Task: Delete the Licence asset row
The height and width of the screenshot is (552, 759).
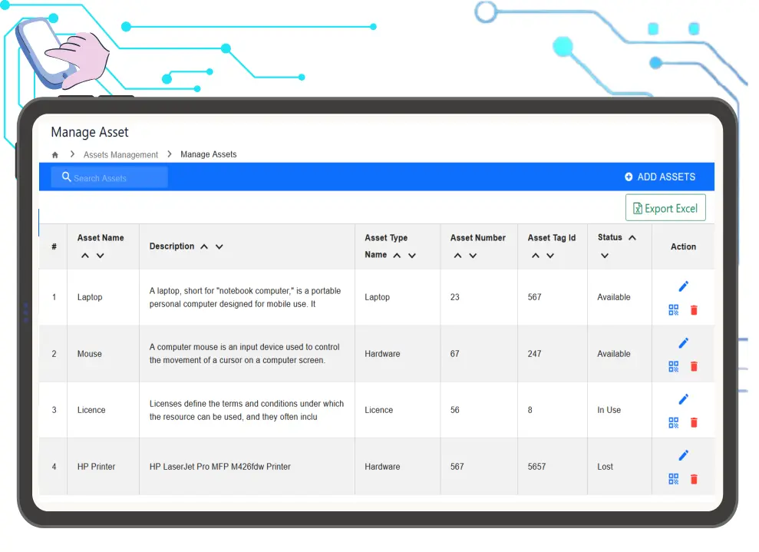Action: point(694,423)
